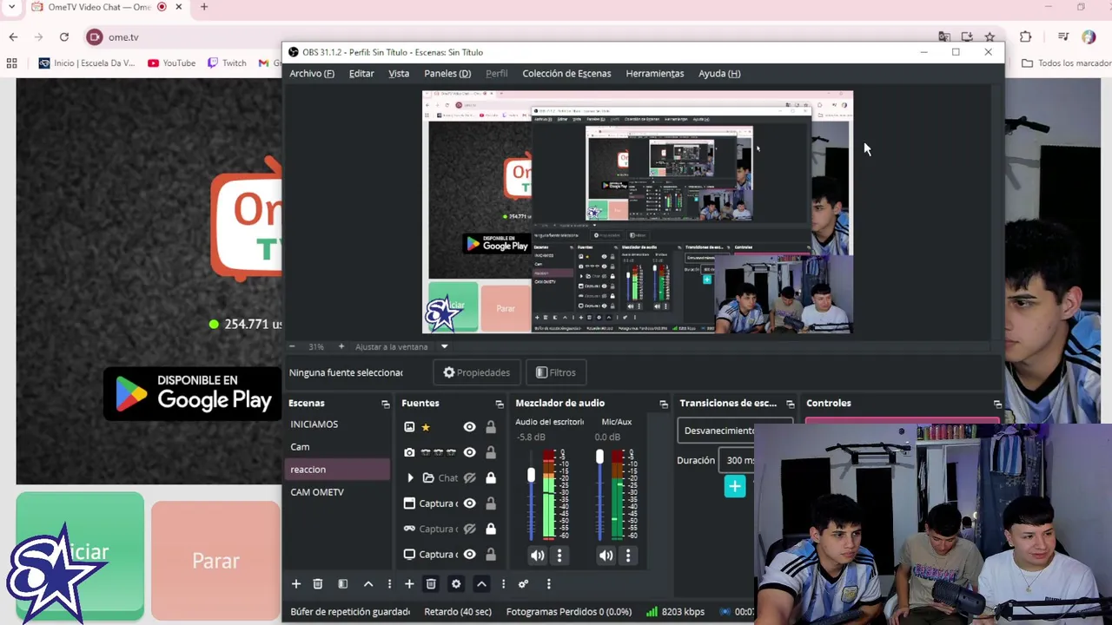1112x625 pixels.
Task: Open advanced audio properties gears icon
Action: [523, 584]
